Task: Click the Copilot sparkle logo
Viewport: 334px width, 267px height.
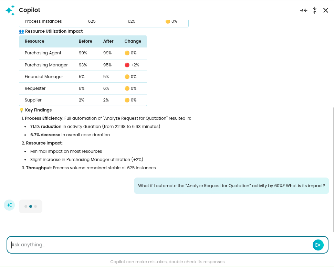Action: 10,10
